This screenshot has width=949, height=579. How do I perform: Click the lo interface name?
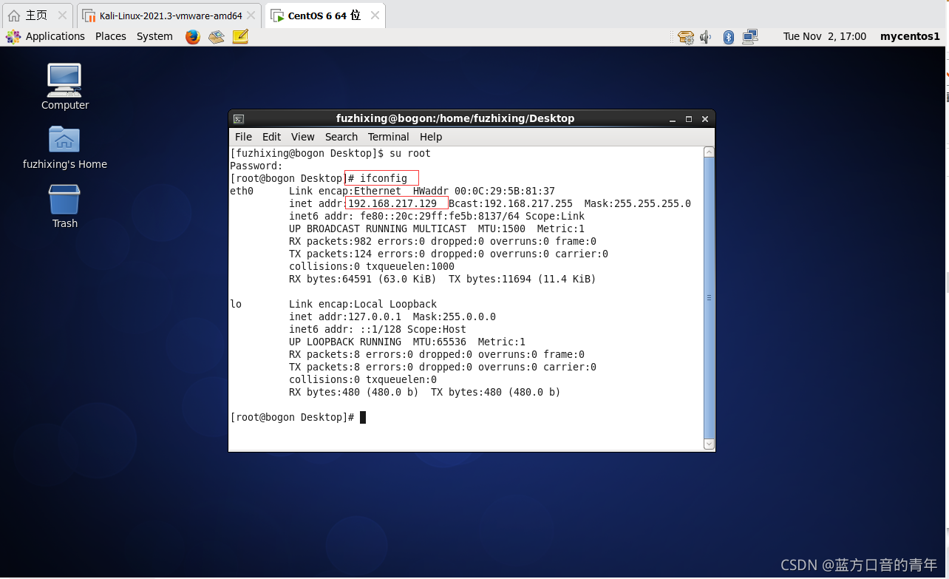(x=236, y=304)
